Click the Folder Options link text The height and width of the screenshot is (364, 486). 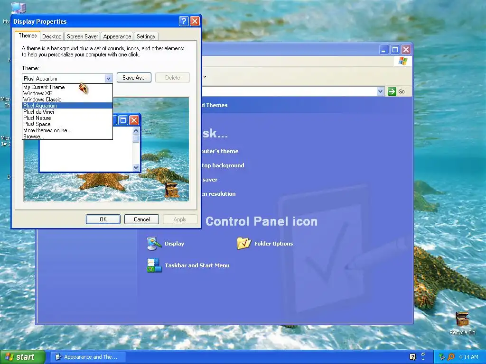(x=274, y=244)
